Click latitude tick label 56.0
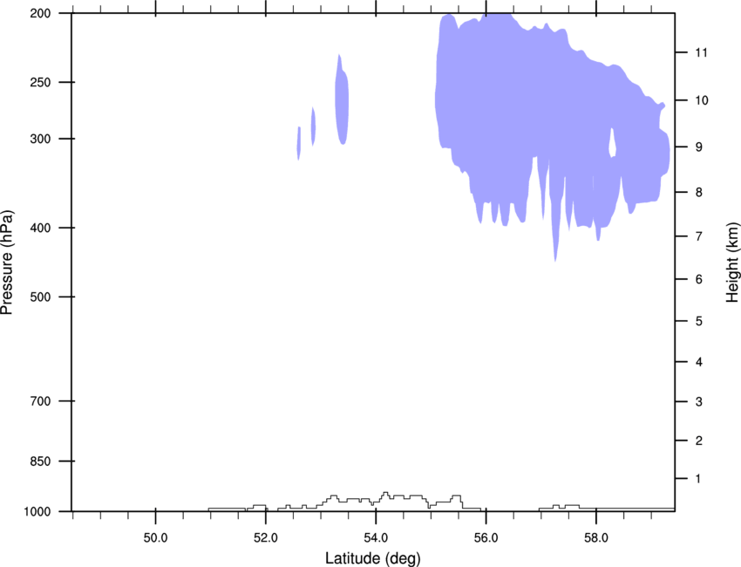The width and height of the screenshot is (741, 567). 486,538
